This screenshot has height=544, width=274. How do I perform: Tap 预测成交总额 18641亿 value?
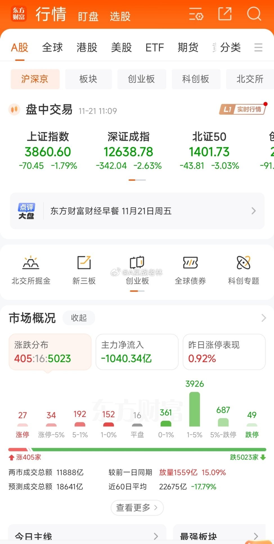click(70, 487)
